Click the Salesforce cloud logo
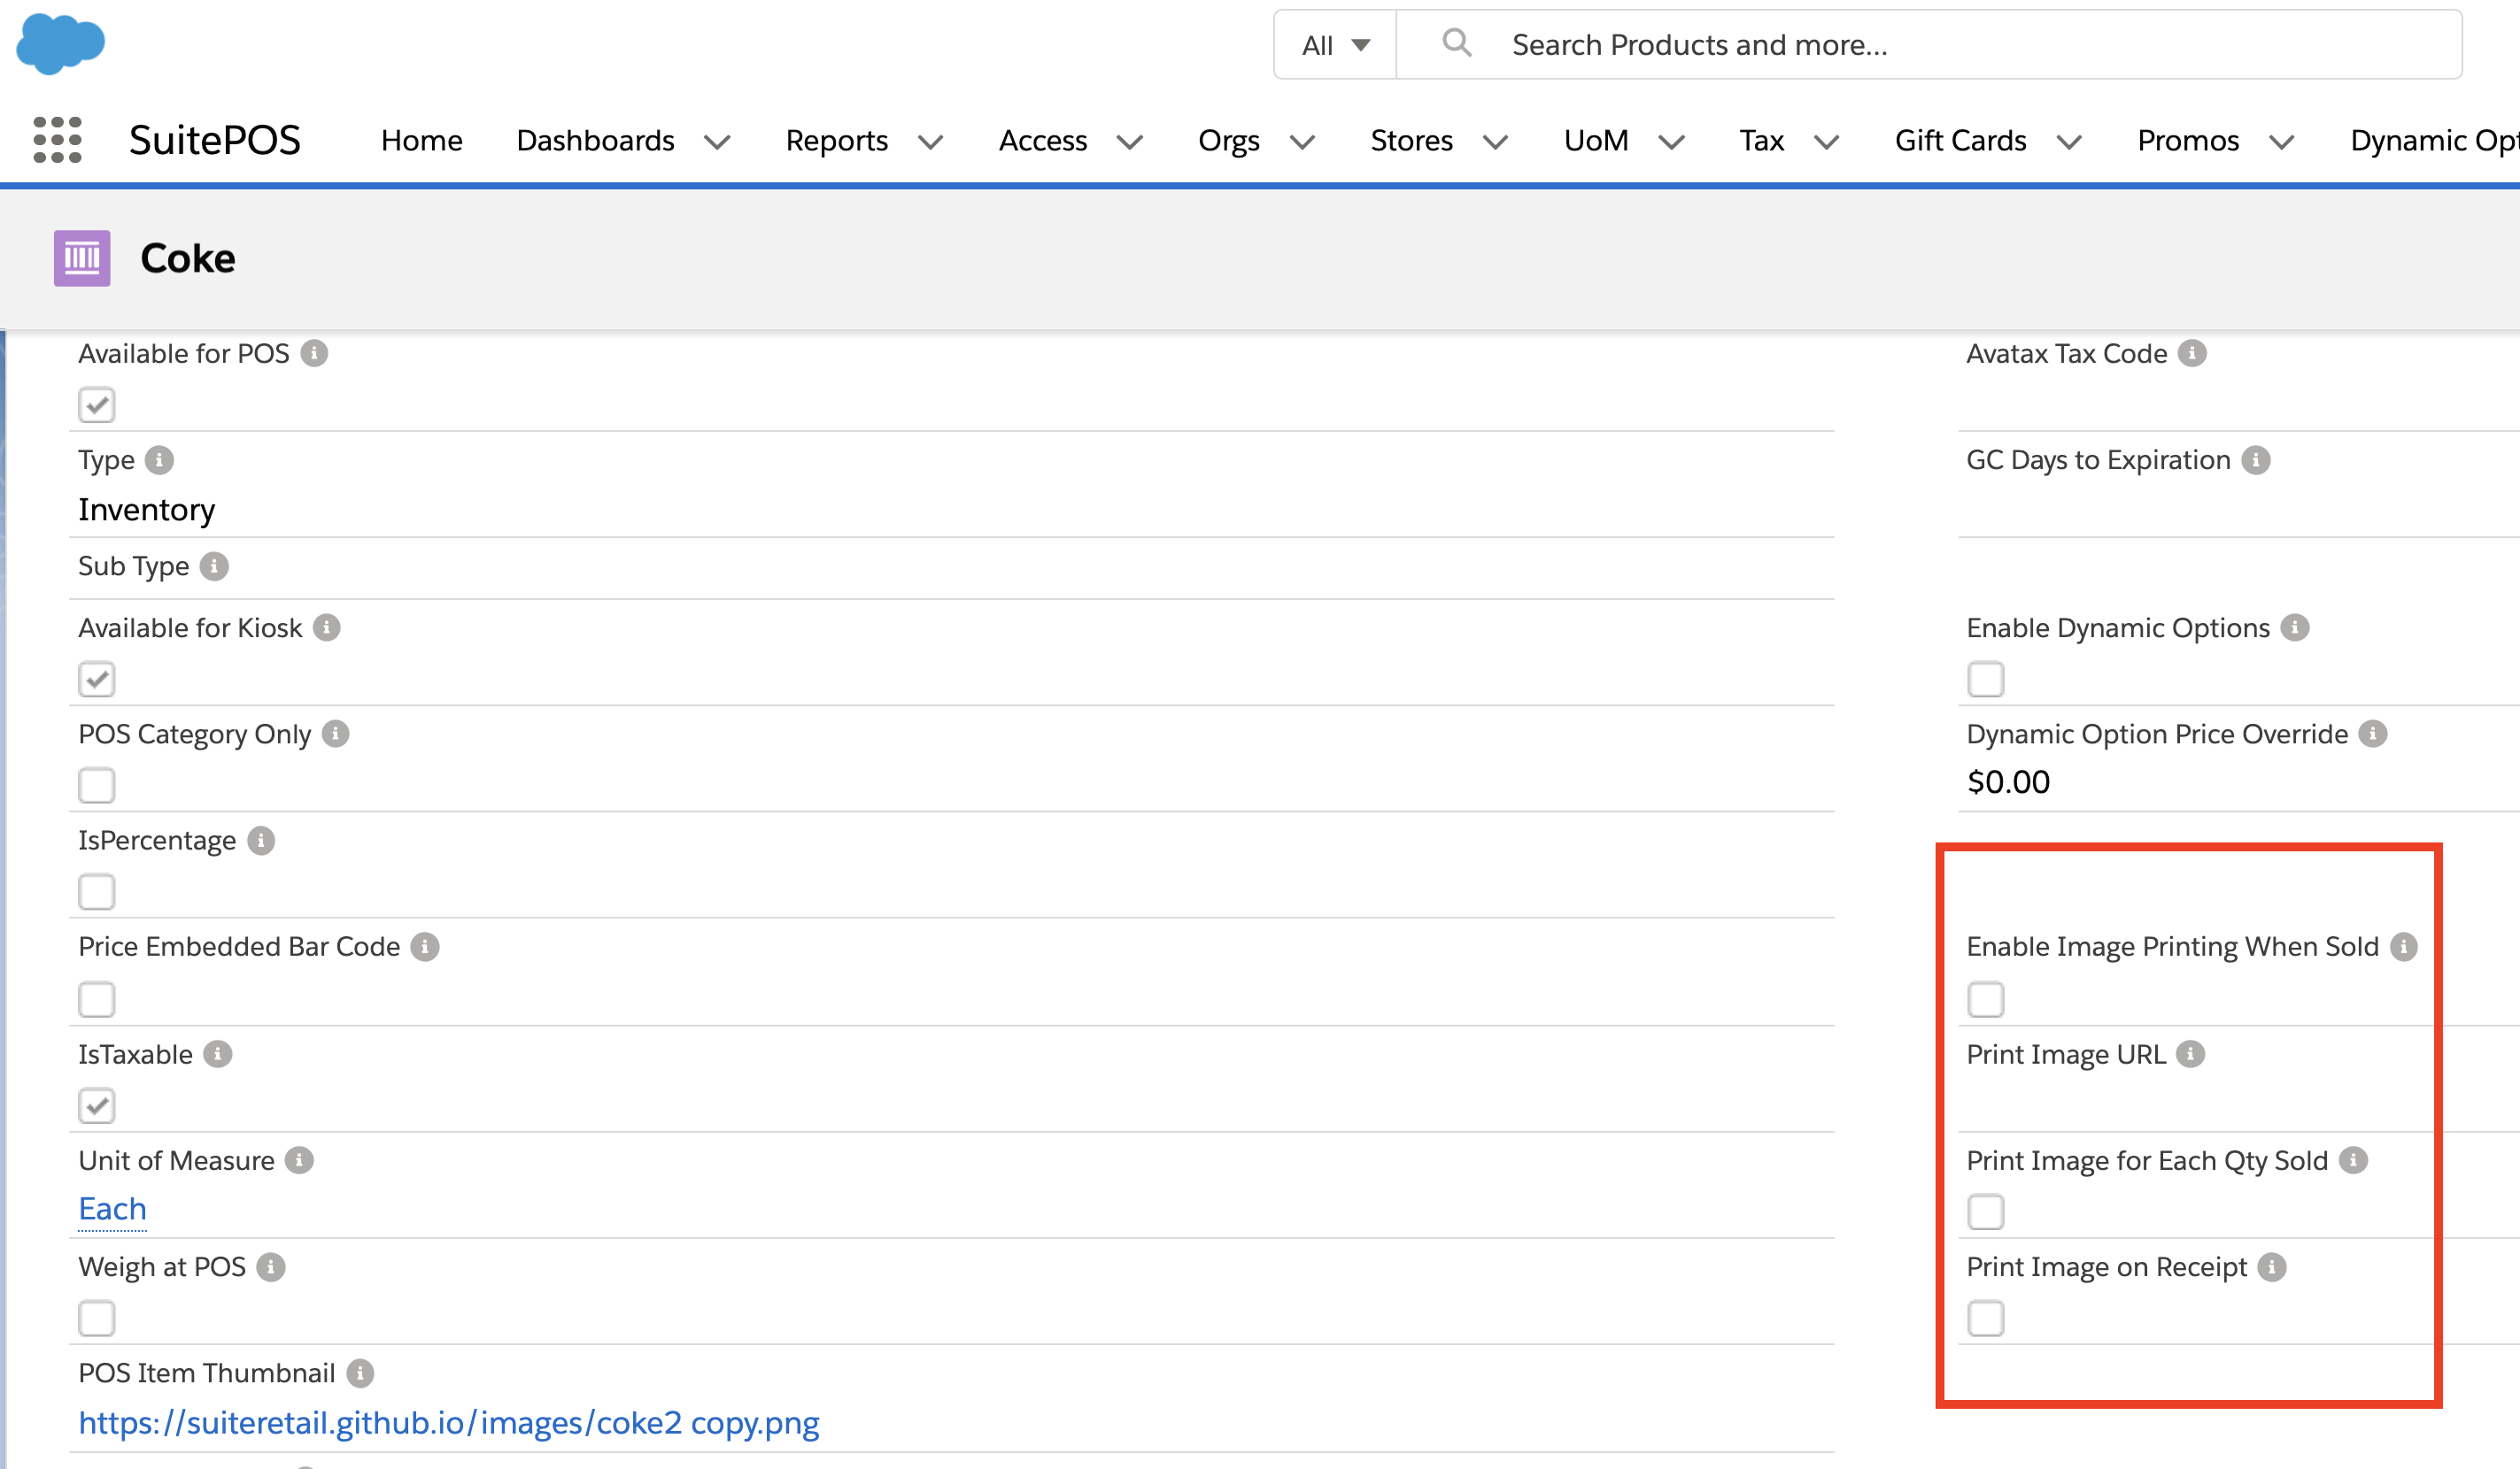The height and width of the screenshot is (1469, 2520). [x=60, y=43]
